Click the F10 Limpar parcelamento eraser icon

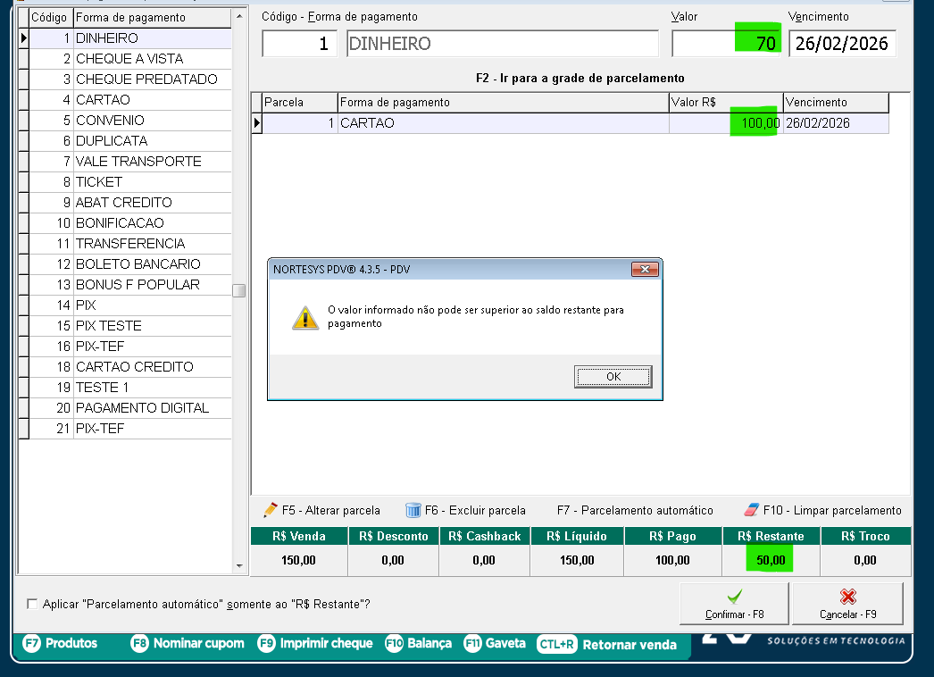(751, 510)
